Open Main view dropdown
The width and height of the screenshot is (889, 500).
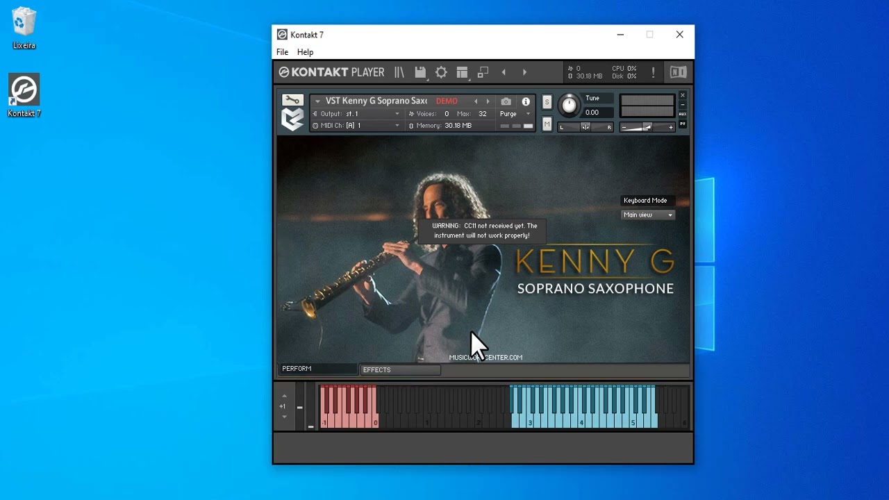tap(647, 215)
